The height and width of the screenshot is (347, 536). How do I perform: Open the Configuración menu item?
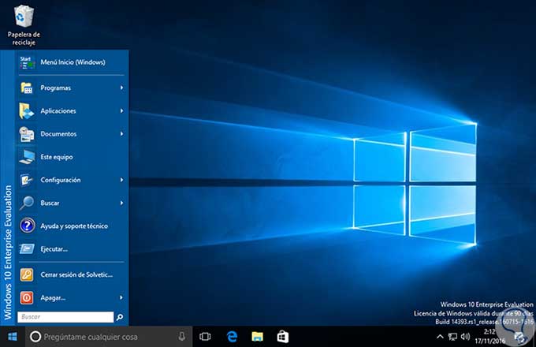click(72, 180)
